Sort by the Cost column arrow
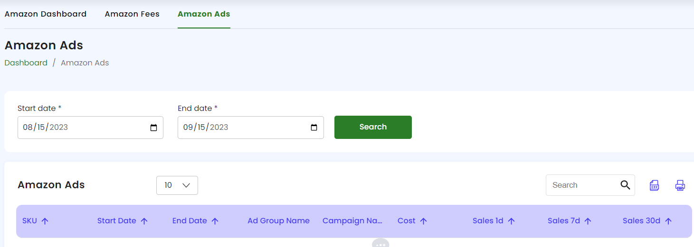The width and height of the screenshot is (694, 247). [x=423, y=221]
